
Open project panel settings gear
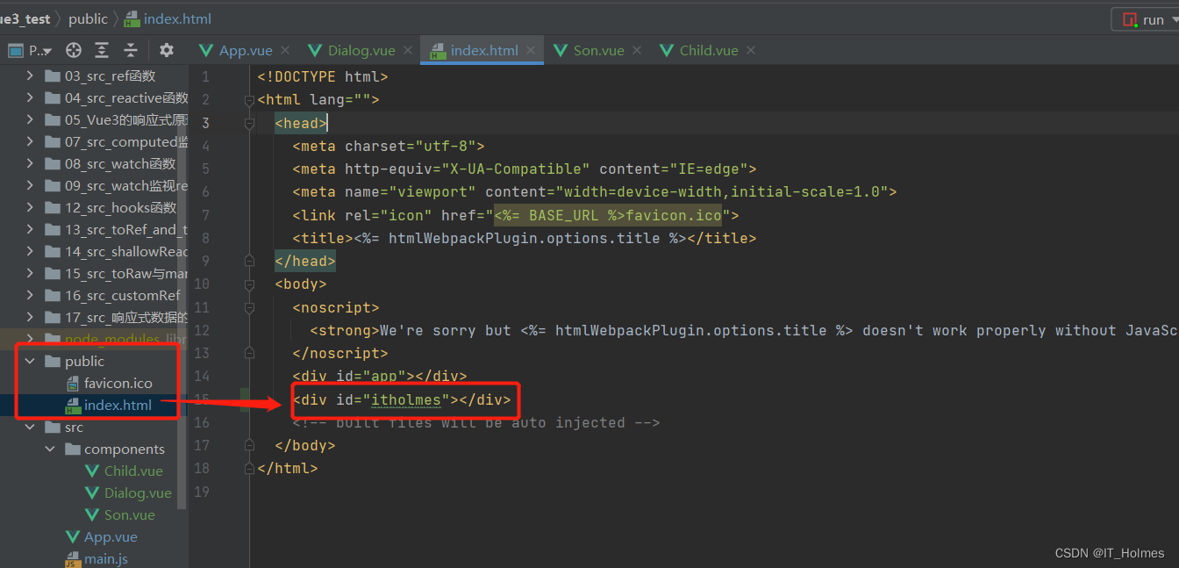(x=166, y=50)
